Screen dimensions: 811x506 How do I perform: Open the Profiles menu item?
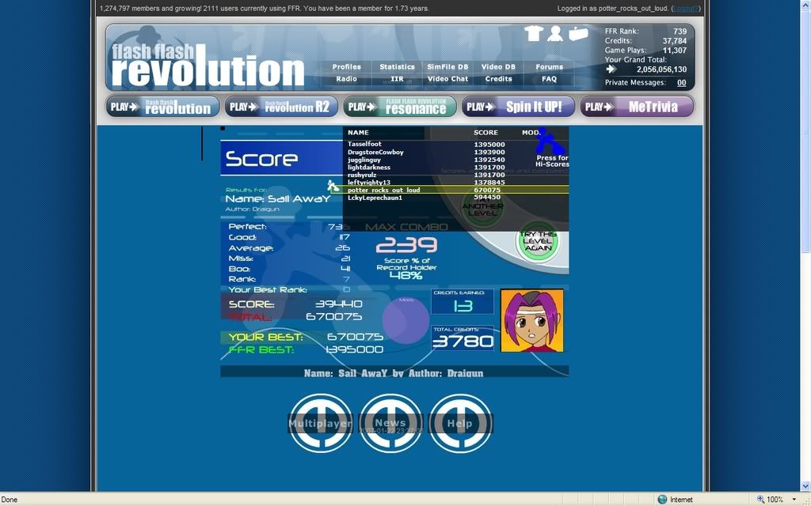pyautogui.click(x=346, y=67)
